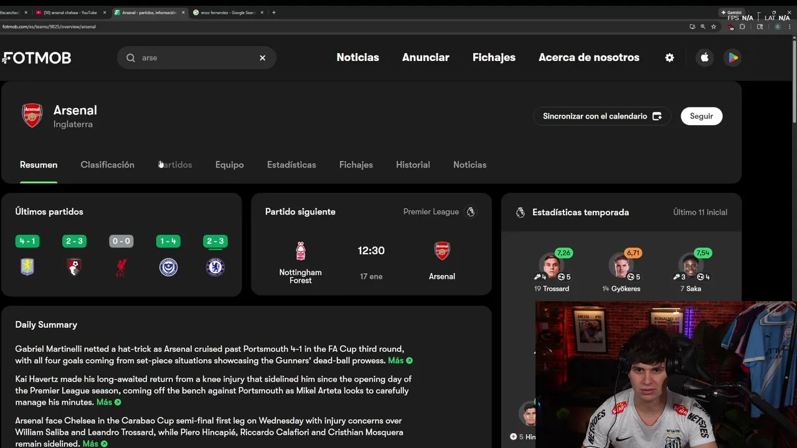The image size is (797, 448).
Task: Open the Chrome three-dot menu
Action: click(789, 27)
